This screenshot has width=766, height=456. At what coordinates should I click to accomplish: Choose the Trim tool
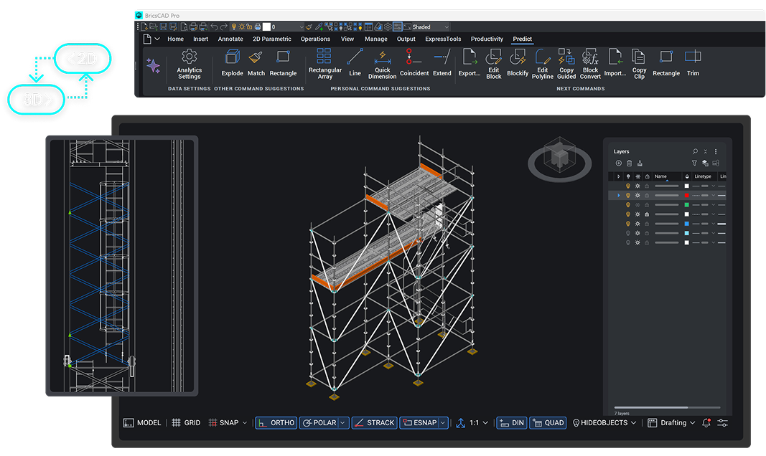[x=693, y=63]
